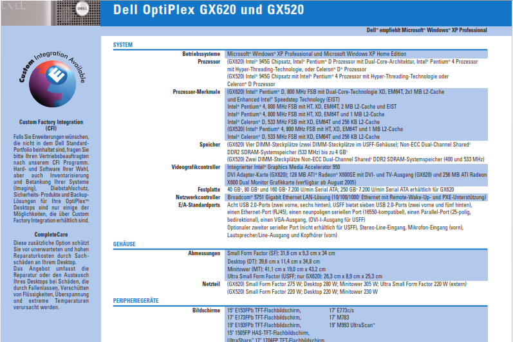Click the '17" M783' monitor entry
Screen dimensions: 513x342
(x=339, y=318)
